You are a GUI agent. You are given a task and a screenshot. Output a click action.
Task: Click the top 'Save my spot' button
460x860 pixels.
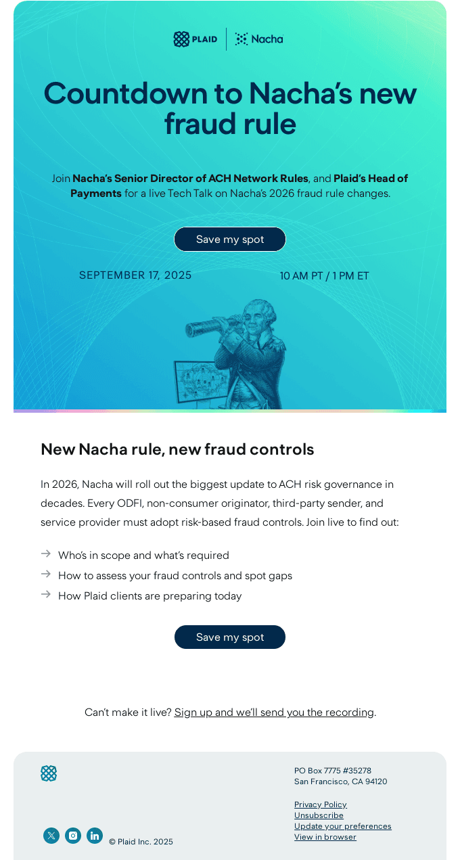coord(230,239)
